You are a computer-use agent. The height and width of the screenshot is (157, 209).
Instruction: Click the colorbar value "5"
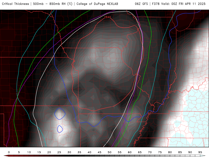19,152
